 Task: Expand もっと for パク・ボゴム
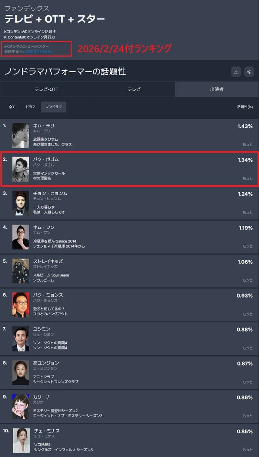pos(248,178)
